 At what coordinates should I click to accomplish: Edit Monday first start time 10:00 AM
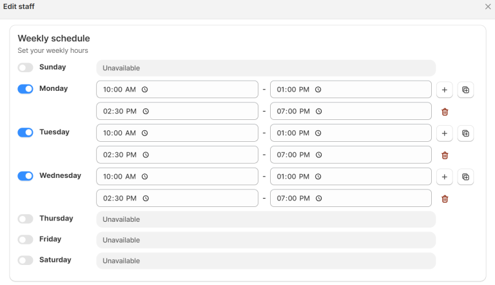177,90
